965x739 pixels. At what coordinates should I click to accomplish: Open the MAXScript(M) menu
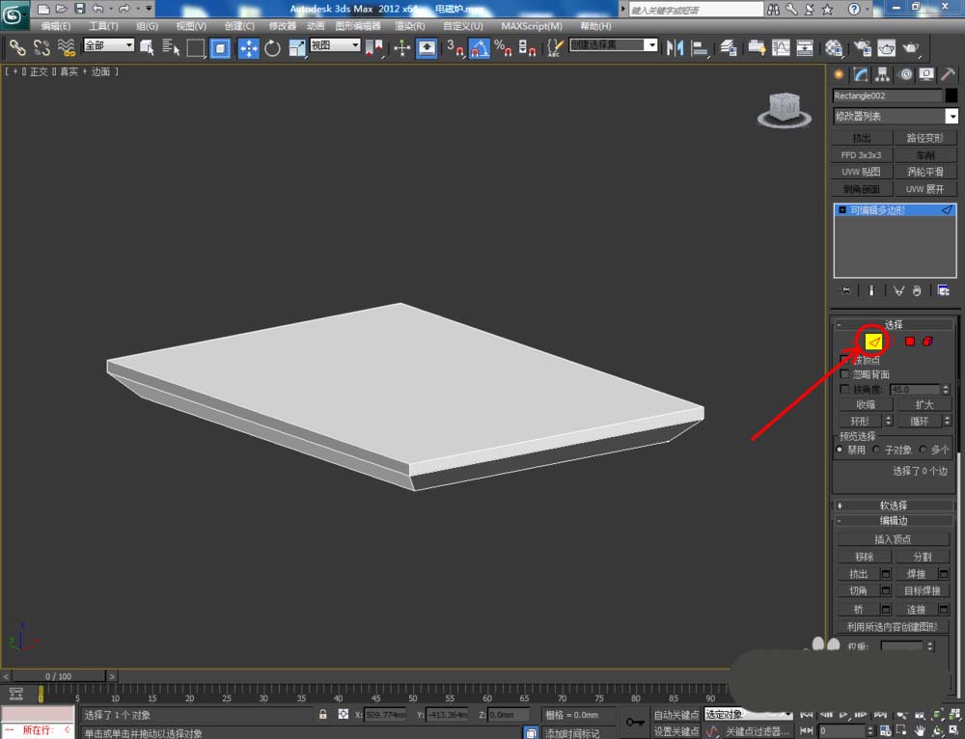(x=532, y=26)
